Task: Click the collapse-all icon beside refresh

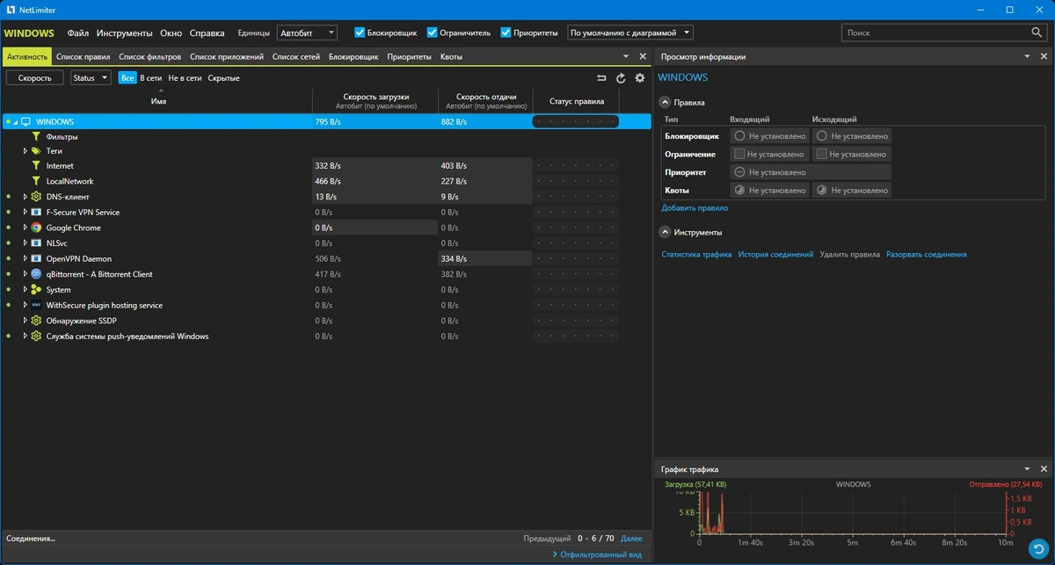Action: pyautogui.click(x=602, y=78)
